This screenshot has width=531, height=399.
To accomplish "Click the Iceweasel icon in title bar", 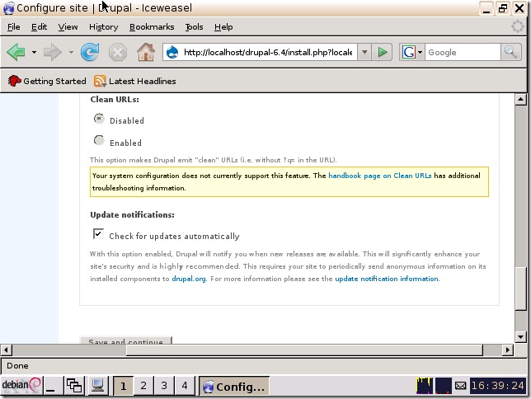I will (x=8, y=8).
